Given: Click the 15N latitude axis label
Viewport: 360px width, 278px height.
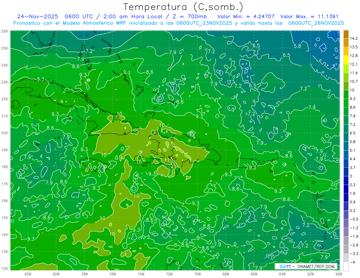Looking at the screenshot, I should (4, 217).
